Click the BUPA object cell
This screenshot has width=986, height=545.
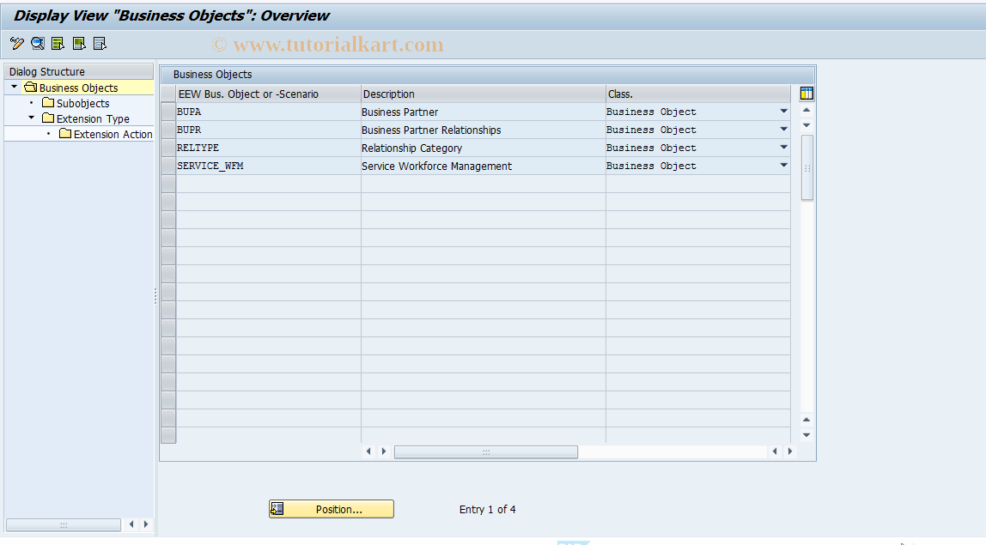tap(268, 112)
